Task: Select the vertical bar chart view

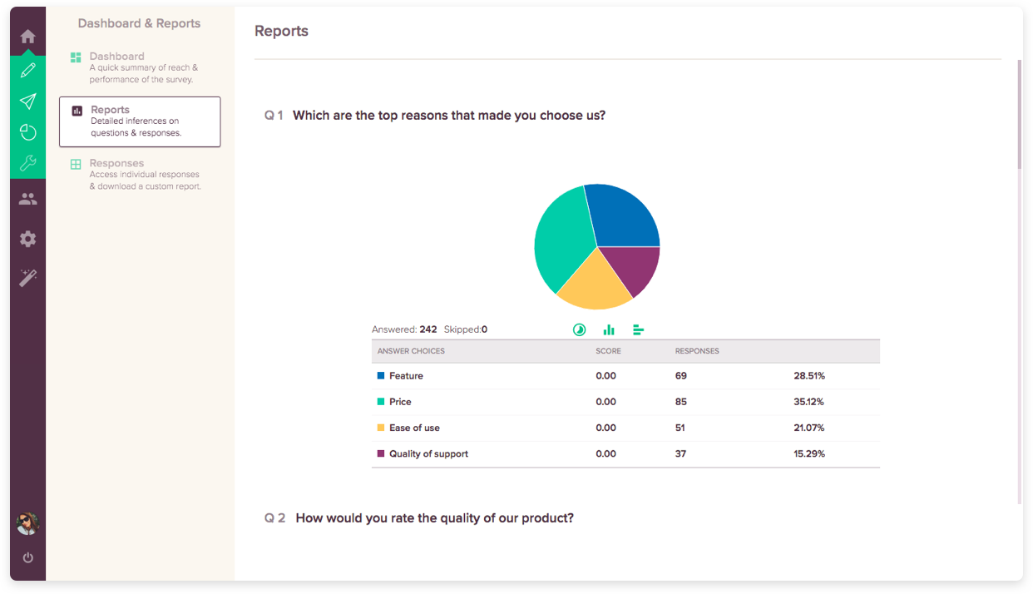Action: click(x=608, y=329)
